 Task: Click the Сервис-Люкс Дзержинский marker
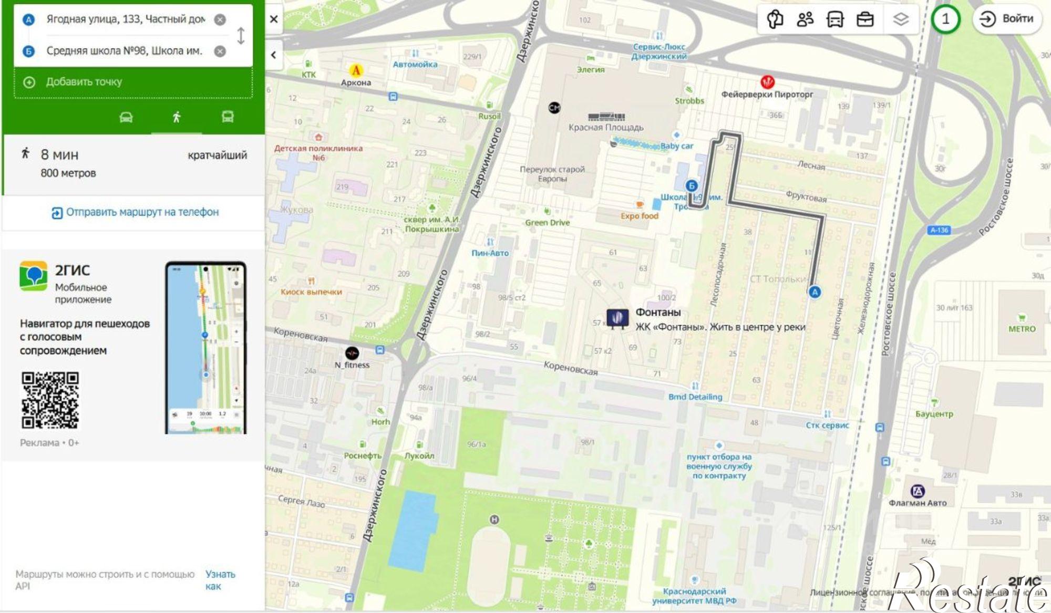tap(659, 36)
